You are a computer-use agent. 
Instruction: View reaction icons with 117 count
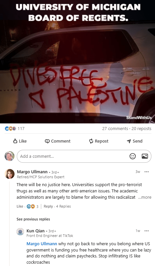point(15,129)
